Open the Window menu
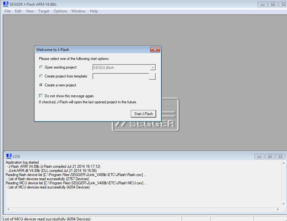This screenshot has height=221, width=287. 78,11
